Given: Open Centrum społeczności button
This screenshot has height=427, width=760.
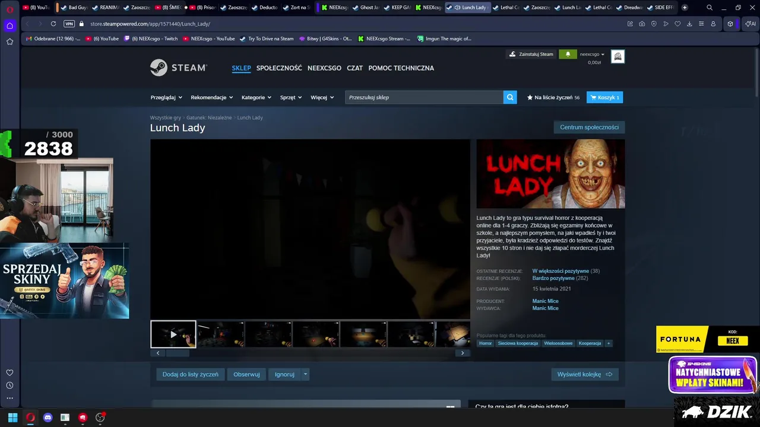Looking at the screenshot, I should tap(589, 128).
